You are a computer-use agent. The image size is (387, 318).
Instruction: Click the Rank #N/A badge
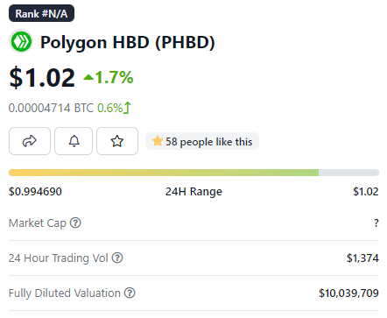(x=41, y=13)
